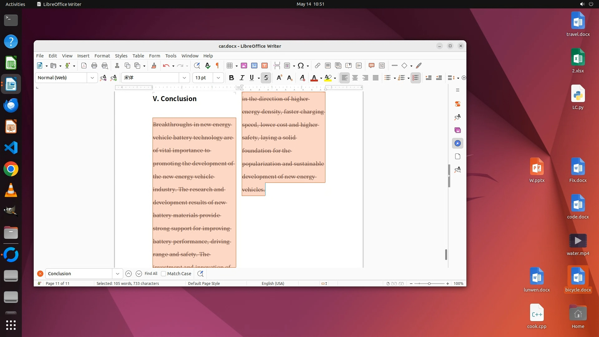
Task: Enable the Match Case checkbox
Action: click(x=163, y=274)
